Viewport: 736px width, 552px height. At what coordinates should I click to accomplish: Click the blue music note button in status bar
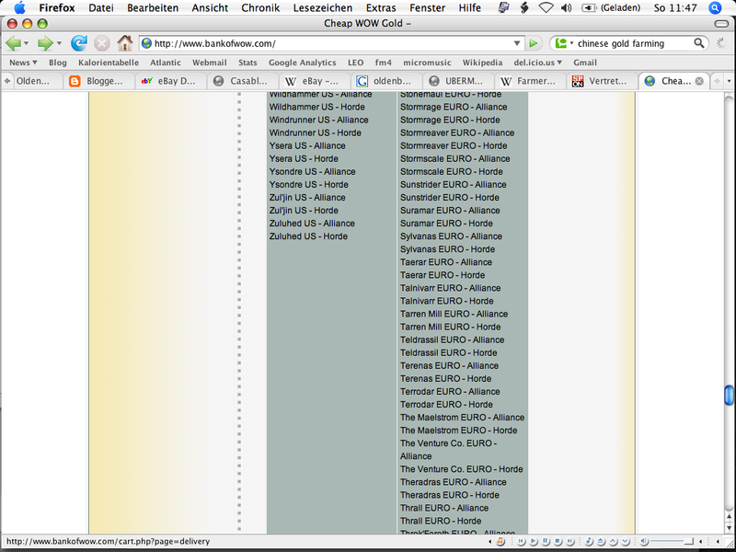589,542
